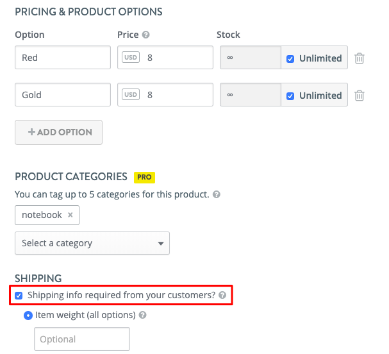Select Item weight (all options) radio button

[x=28, y=316]
